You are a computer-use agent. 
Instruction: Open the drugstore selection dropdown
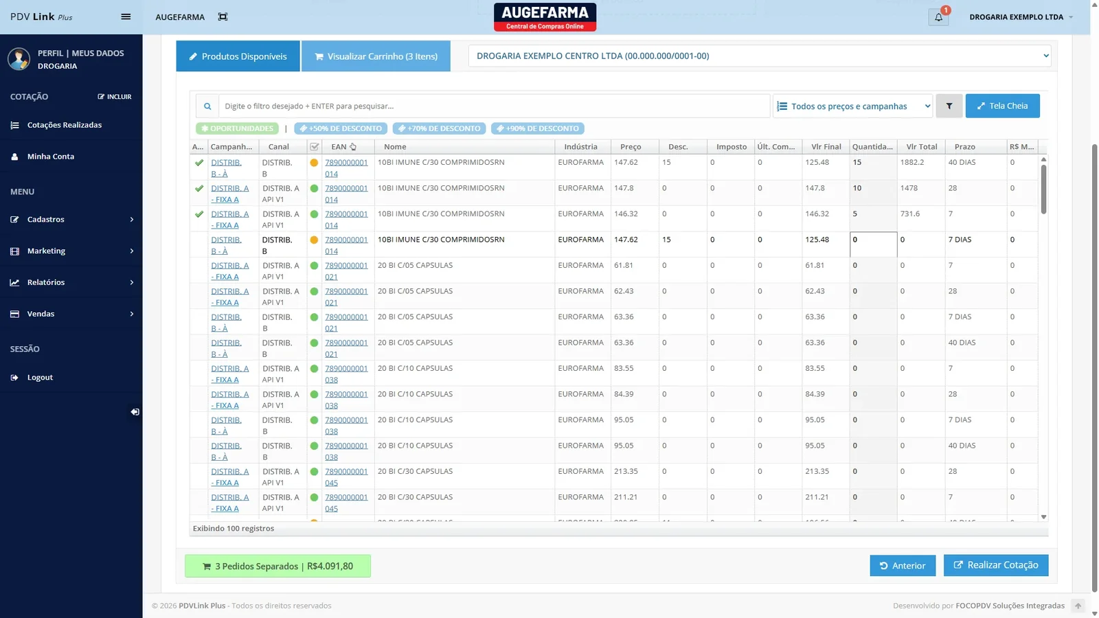pyautogui.click(x=760, y=56)
